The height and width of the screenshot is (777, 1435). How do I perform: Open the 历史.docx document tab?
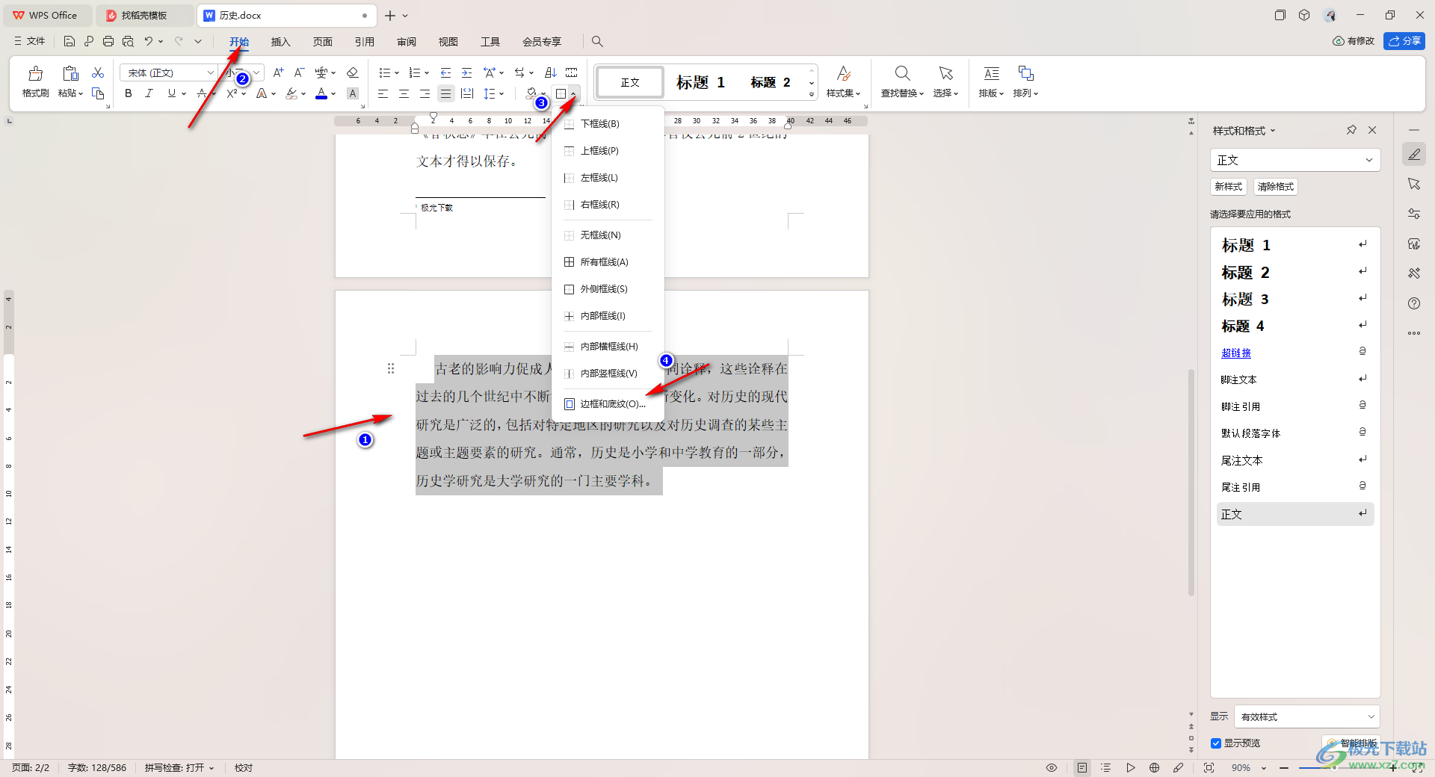point(286,15)
